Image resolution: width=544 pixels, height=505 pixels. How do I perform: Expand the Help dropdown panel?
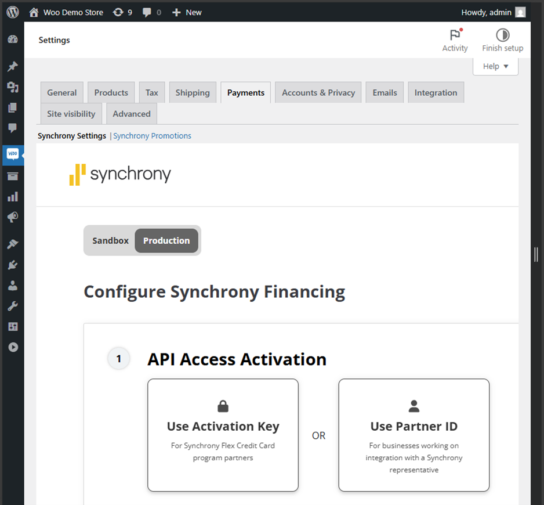coord(496,66)
